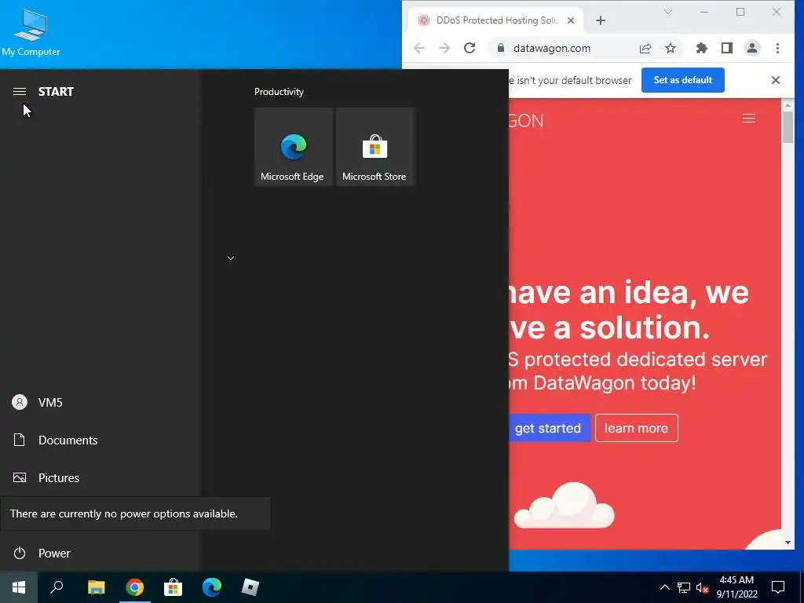The width and height of the screenshot is (804, 603).
Task: Click the learn more button
Action: point(636,428)
